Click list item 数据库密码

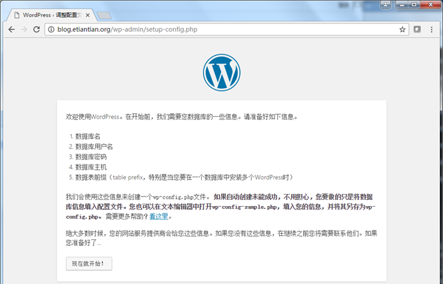click(x=91, y=157)
